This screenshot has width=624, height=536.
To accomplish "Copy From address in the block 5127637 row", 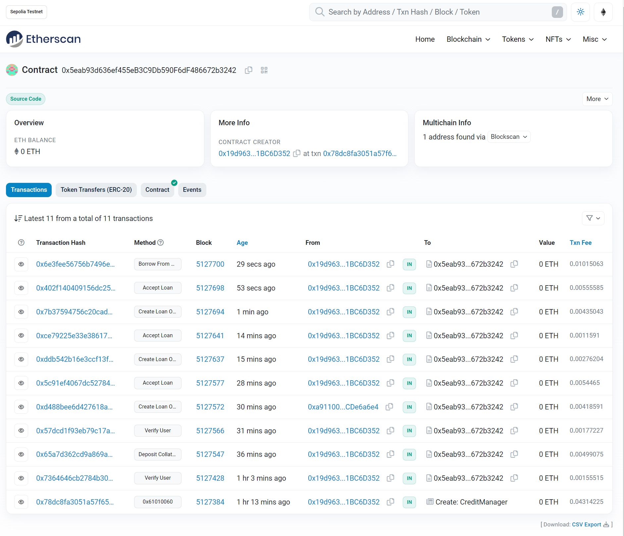I will [390, 359].
